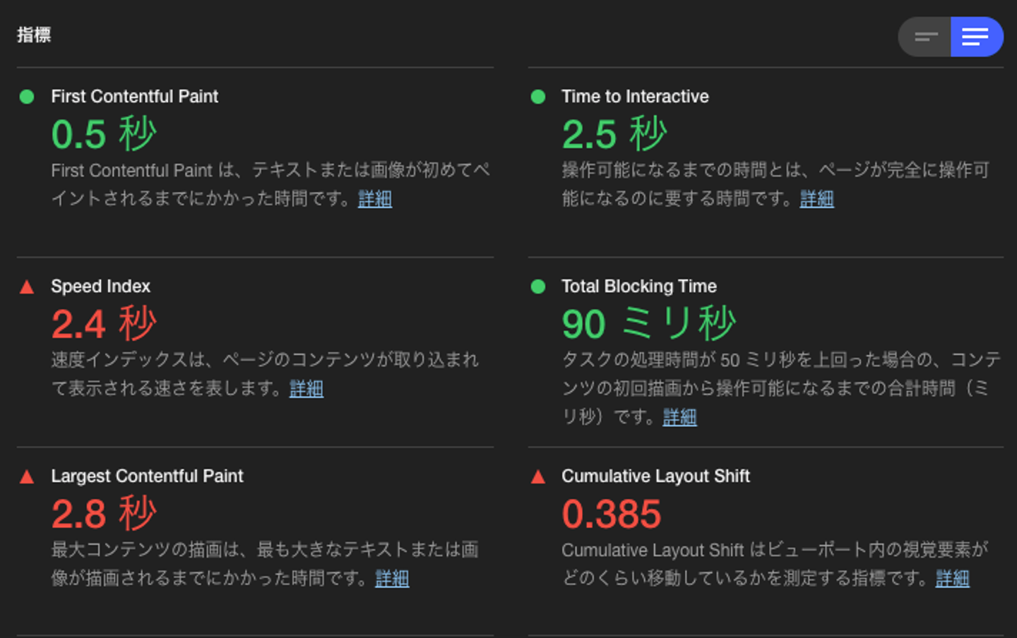Screen dimensions: 1017x638
Task: Click red triangle beside Cumulative Layout Shift
Action: point(538,477)
